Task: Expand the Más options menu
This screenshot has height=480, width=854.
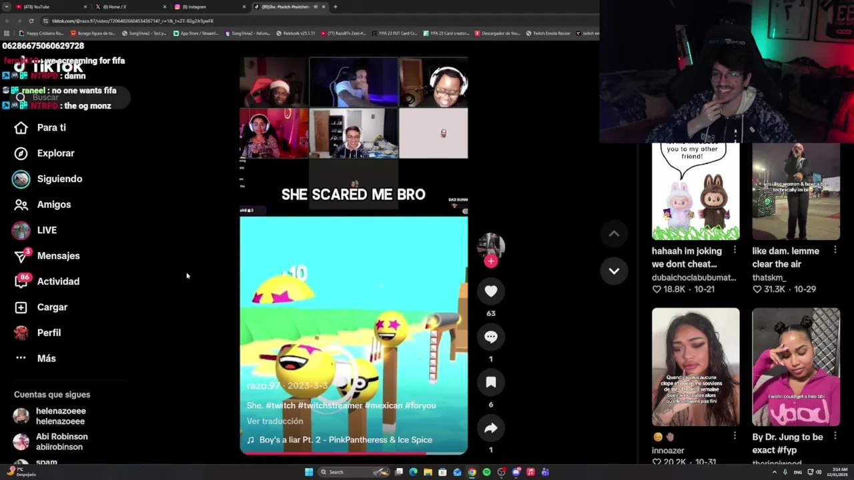Action: pyautogui.click(x=36, y=359)
